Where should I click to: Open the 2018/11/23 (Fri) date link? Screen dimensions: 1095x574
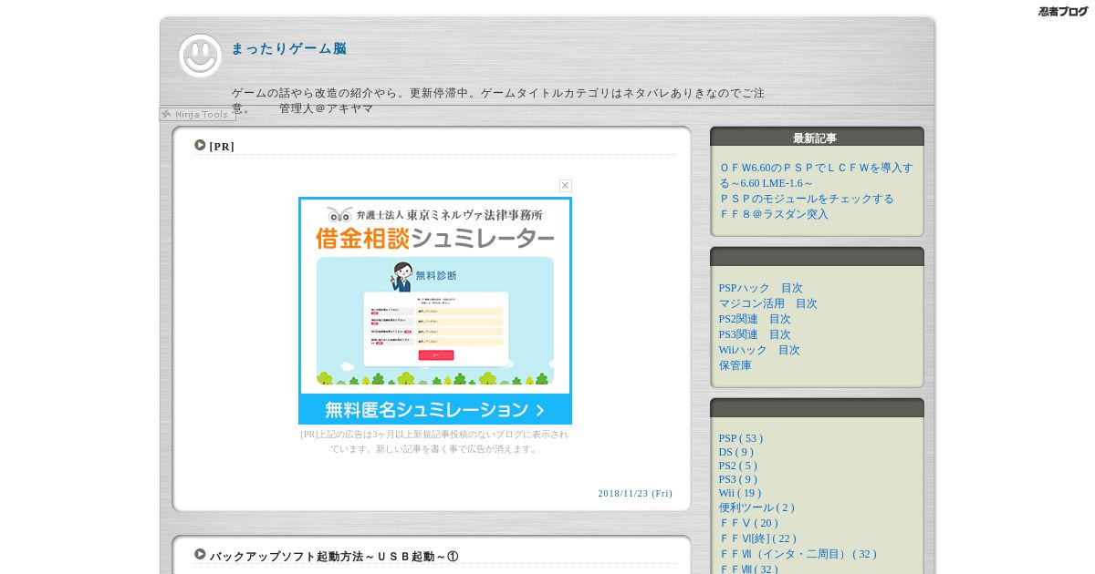(x=635, y=493)
